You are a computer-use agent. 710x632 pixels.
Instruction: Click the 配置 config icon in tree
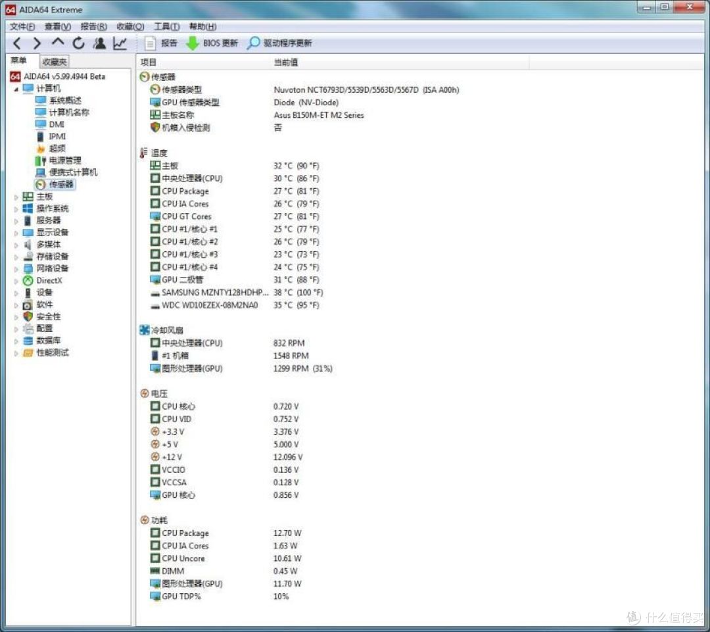click(28, 328)
